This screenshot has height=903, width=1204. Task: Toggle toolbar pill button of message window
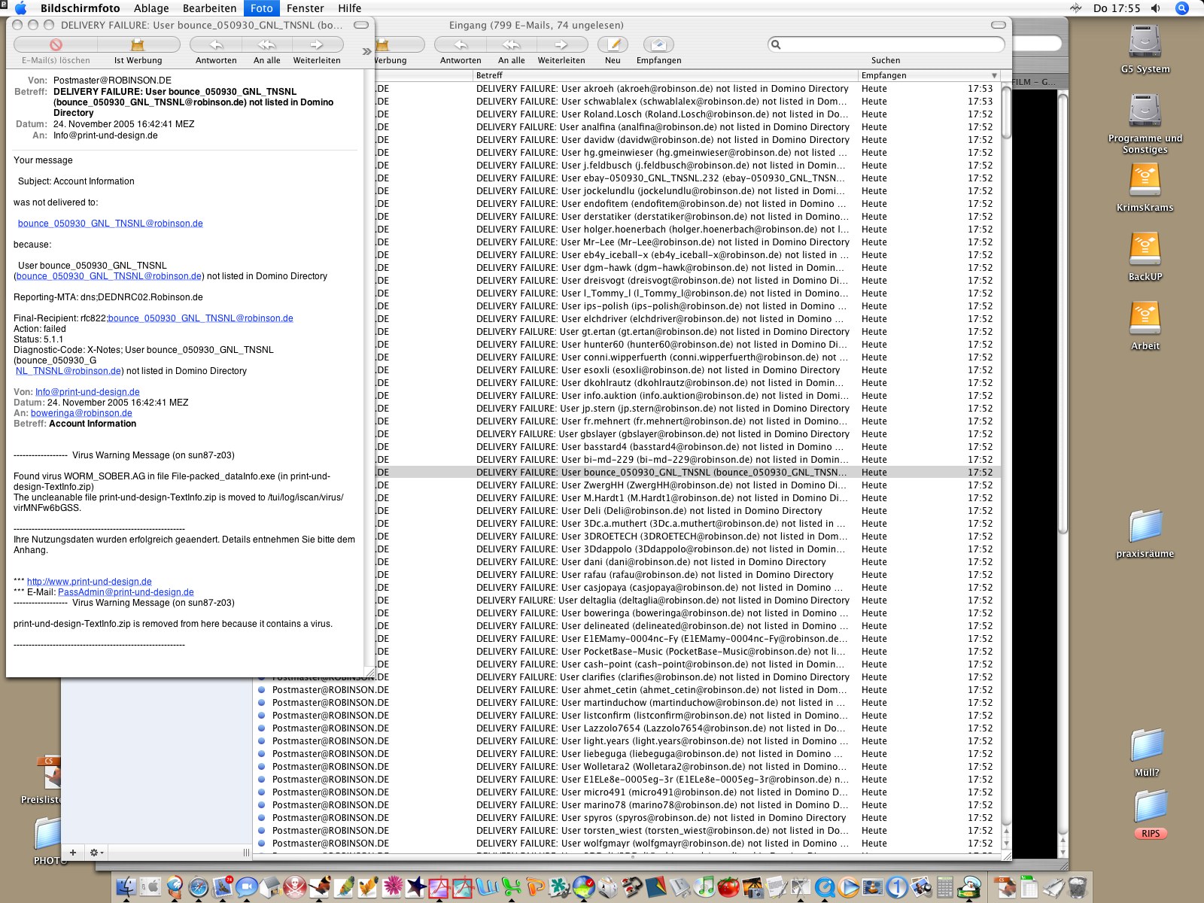(361, 25)
